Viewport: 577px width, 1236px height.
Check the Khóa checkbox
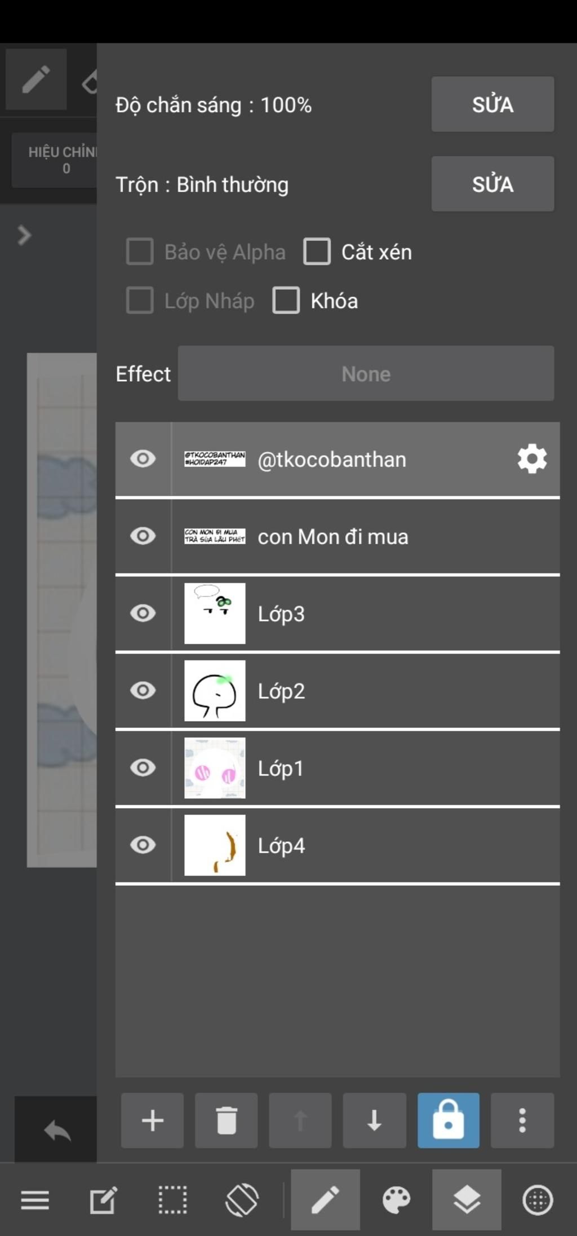(x=286, y=301)
